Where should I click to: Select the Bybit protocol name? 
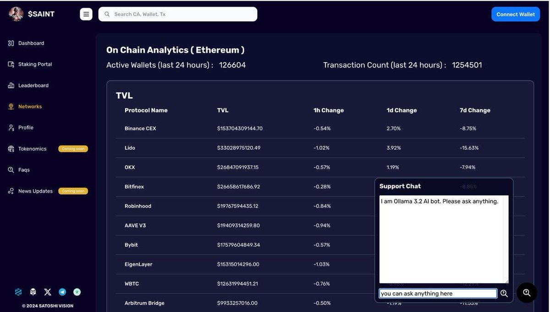[x=131, y=245]
